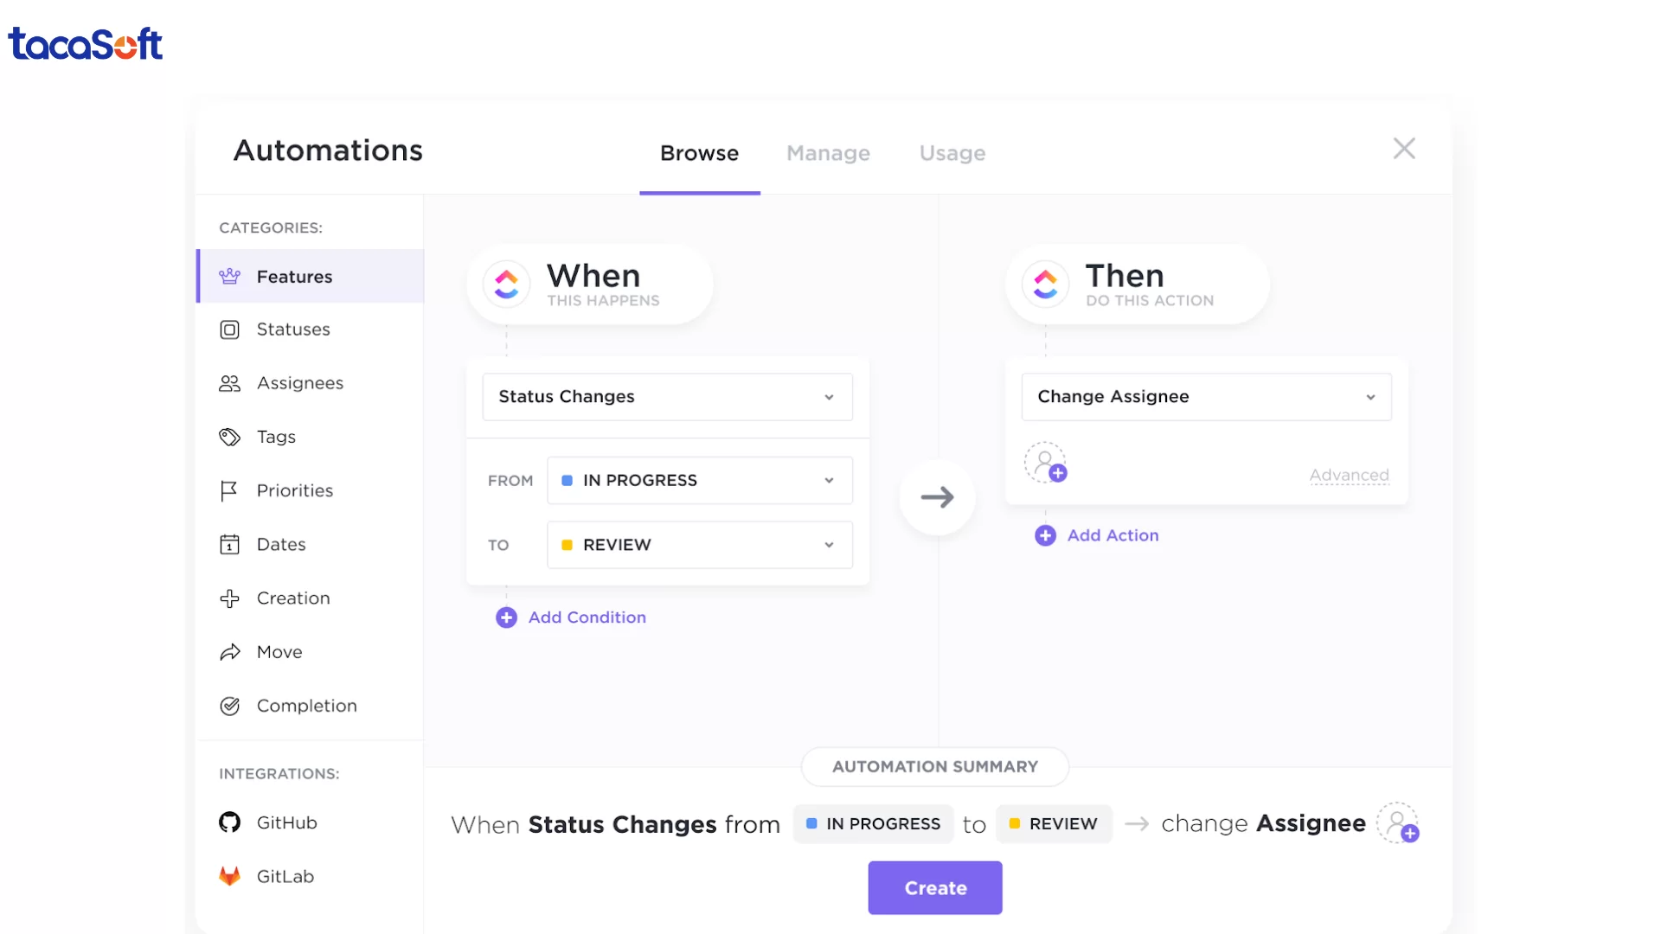
Task: Switch to the Manage tab
Action: [828, 153]
